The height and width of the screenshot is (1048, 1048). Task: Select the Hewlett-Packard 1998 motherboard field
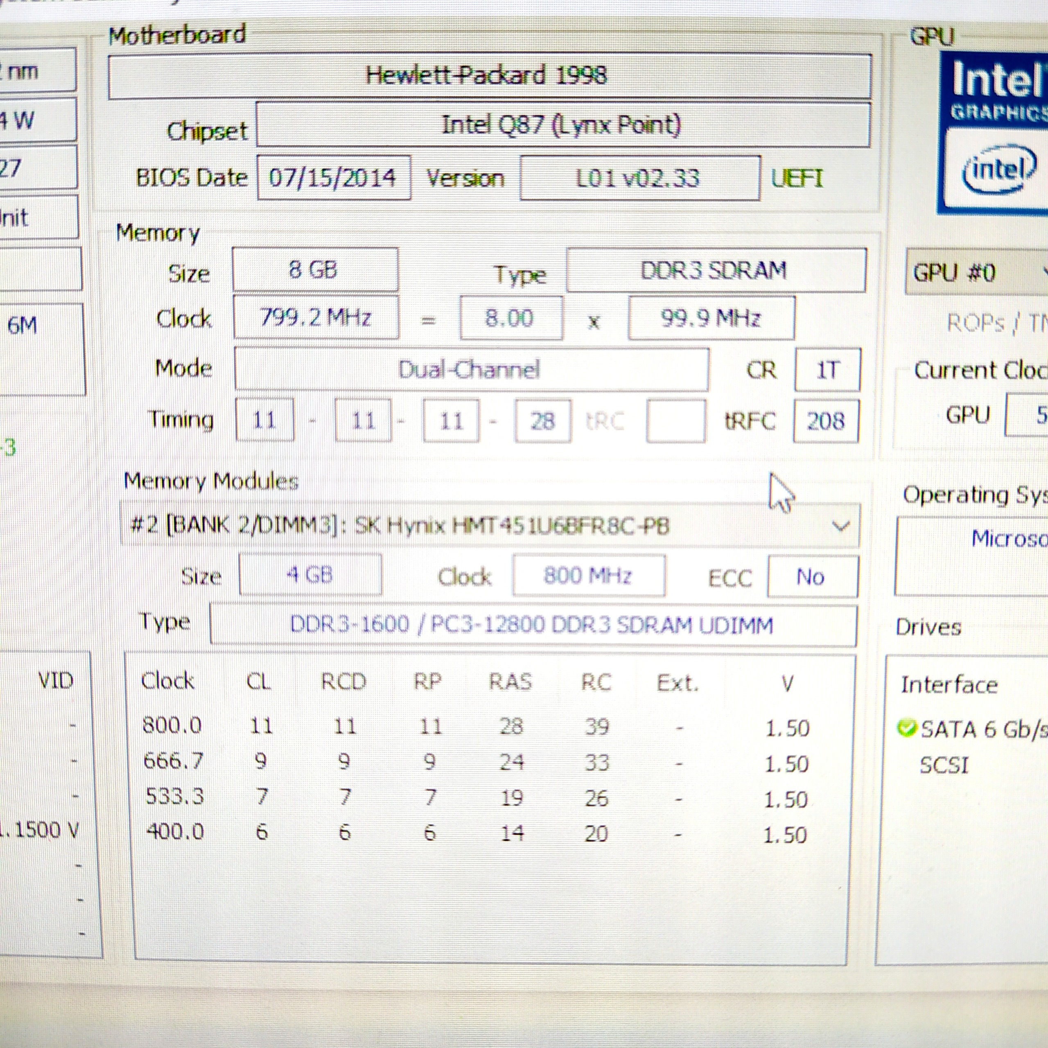click(490, 76)
